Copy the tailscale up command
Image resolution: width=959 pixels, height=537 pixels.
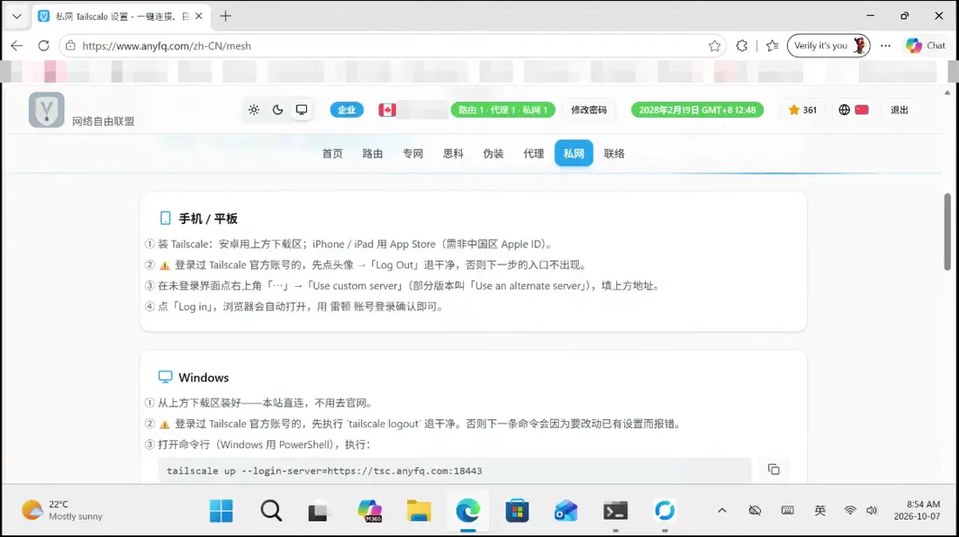(773, 469)
